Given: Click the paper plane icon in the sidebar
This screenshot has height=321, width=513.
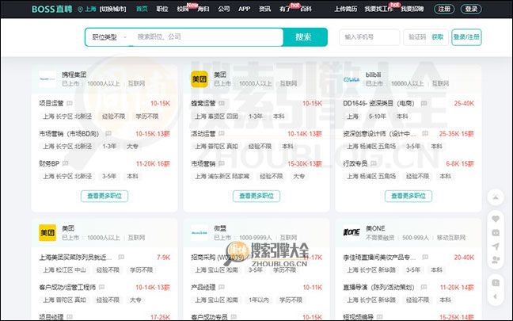Looking at the screenshot, I should [496, 246].
